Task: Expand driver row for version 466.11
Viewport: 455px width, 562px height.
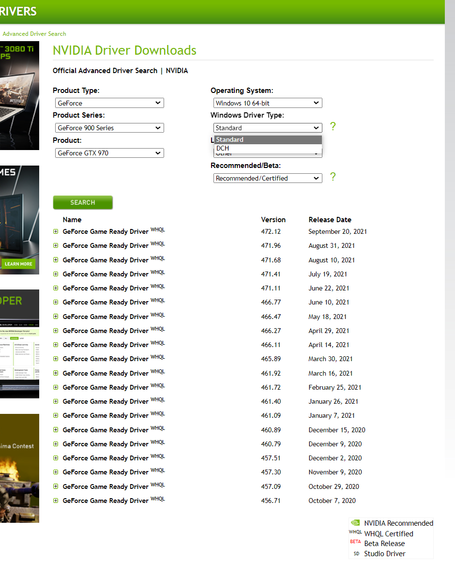Action: point(56,345)
